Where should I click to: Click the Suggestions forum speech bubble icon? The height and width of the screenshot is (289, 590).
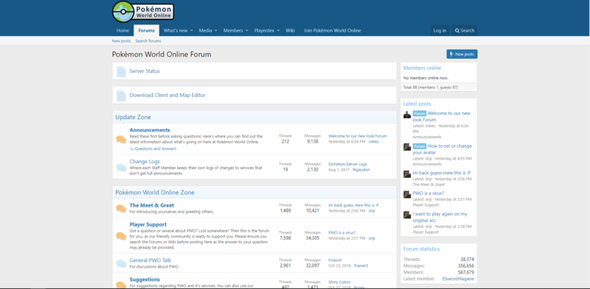[121, 285]
